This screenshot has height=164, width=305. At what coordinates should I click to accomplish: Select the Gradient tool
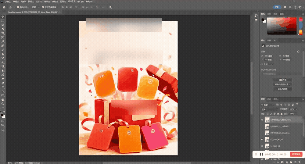3,66
